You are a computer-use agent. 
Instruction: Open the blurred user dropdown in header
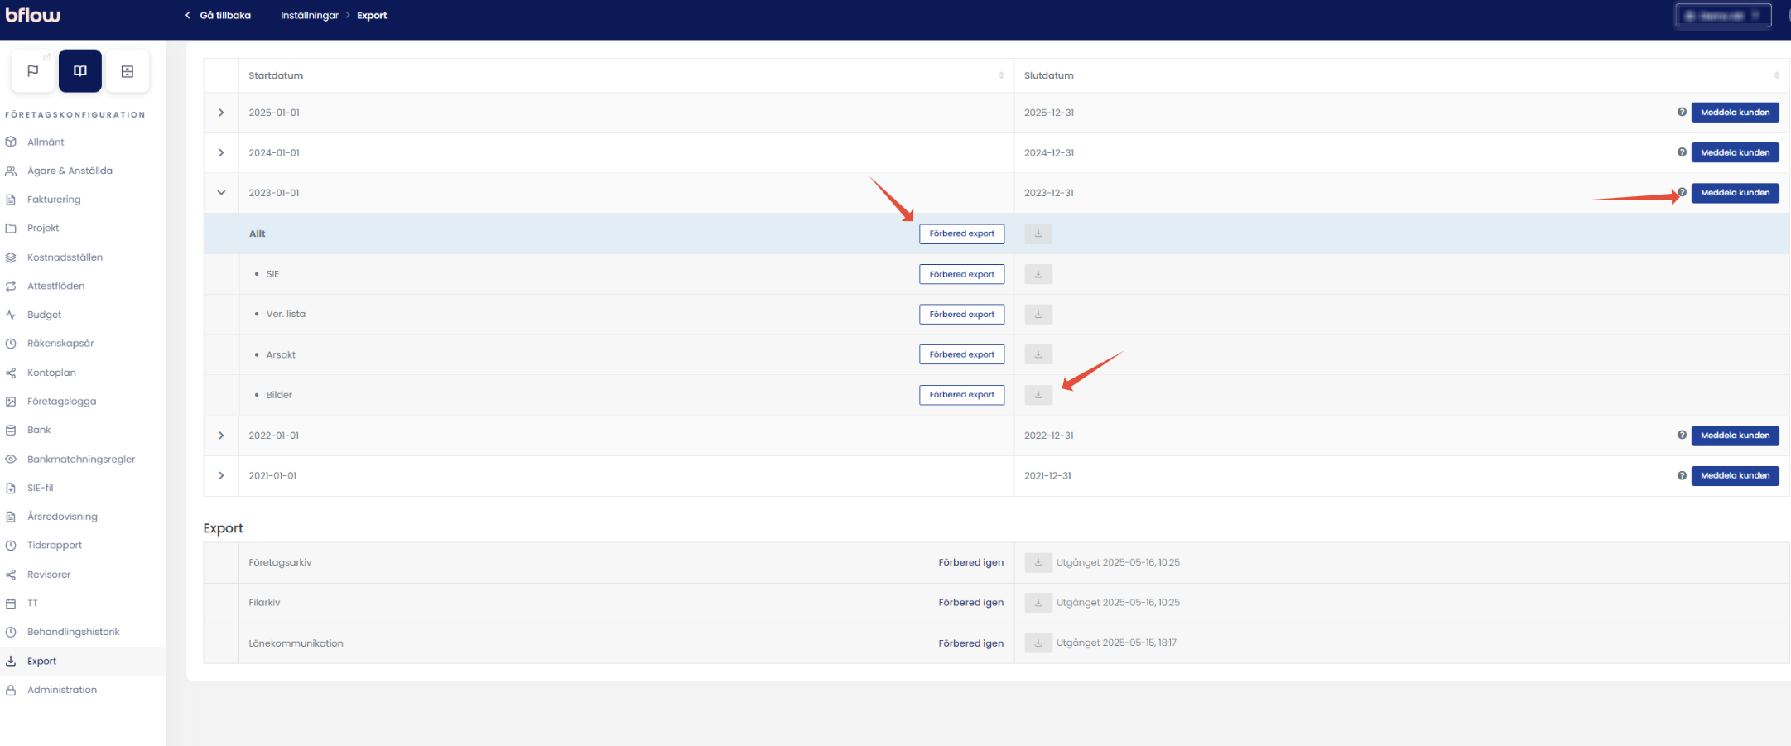click(1722, 16)
